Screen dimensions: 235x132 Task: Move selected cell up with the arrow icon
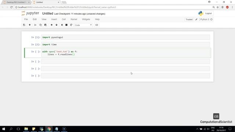pyautogui.click(x=51, y=25)
